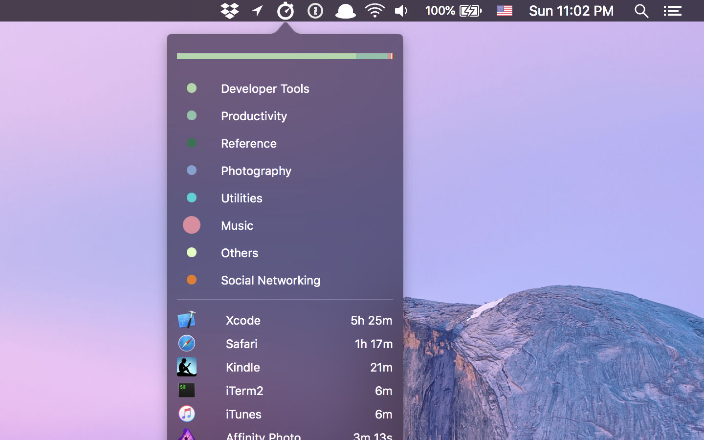Click the Kindle app icon

(x=187, y=367)
